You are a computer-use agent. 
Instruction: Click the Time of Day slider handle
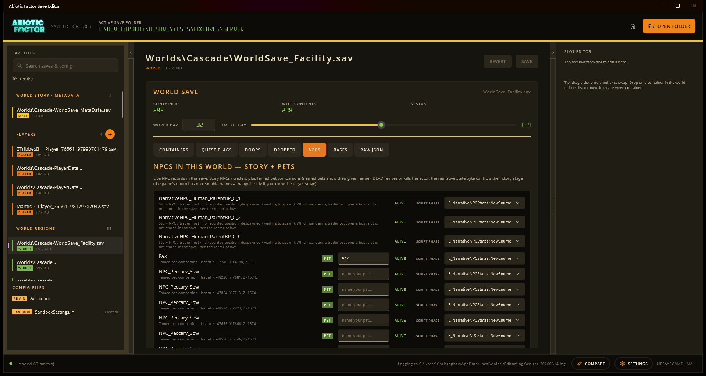tap(381, 125)
